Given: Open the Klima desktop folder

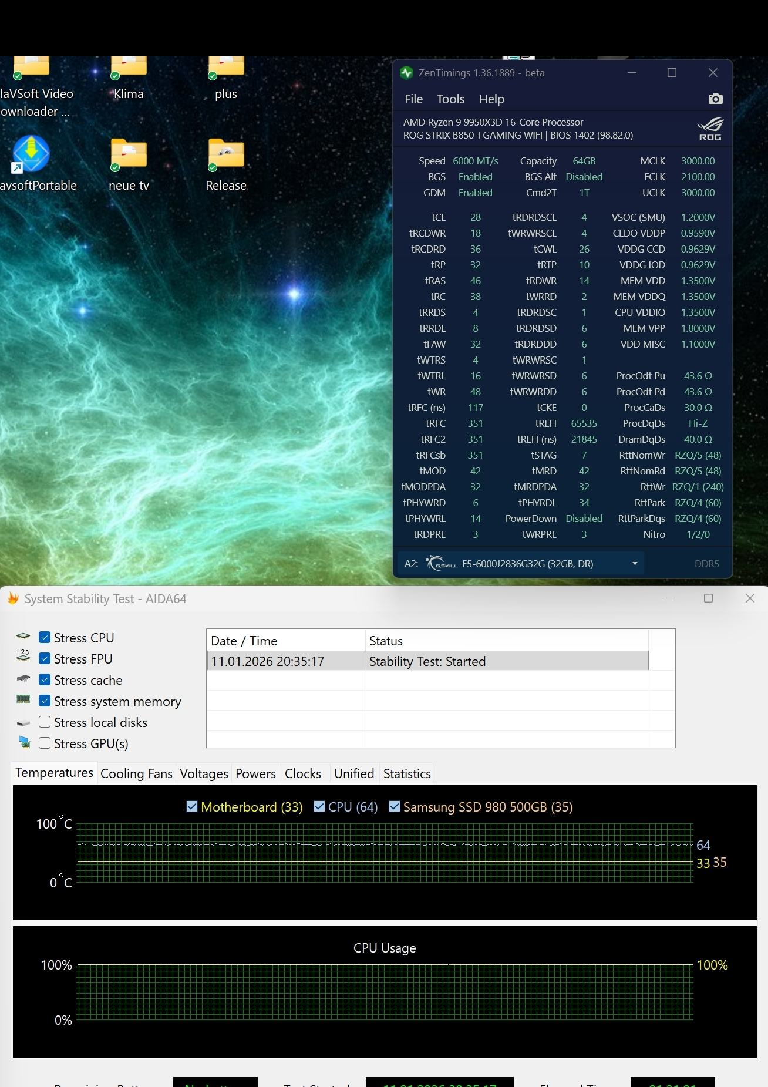Looking at the screenshot, I should coord(129,78).
